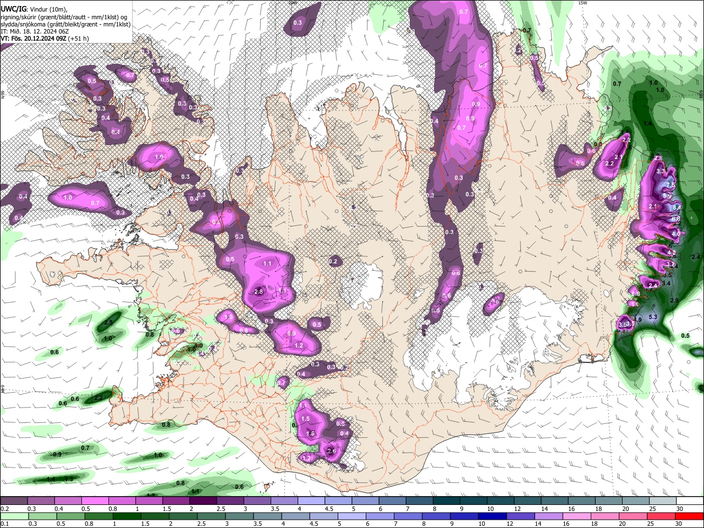Pick the 0.2 swatch in the purple snow scale
Screen dimensions: 704x528
[14, 502]
